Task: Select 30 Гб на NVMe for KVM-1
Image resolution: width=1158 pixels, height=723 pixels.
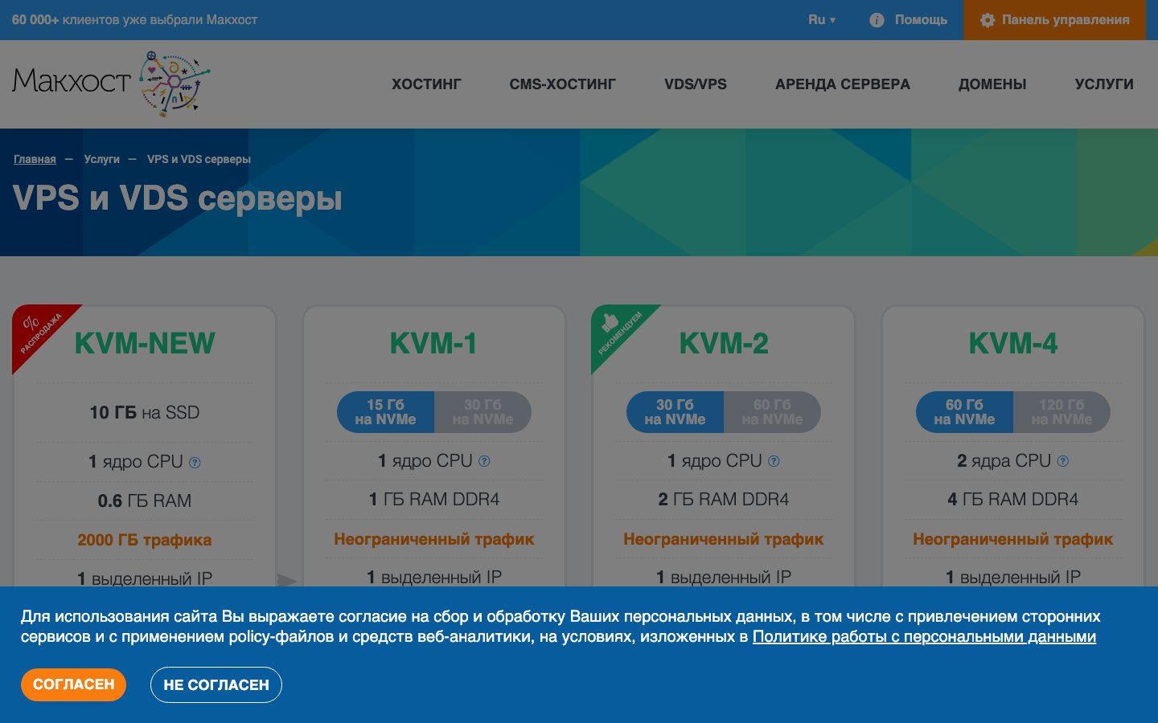Action: (482, 412)
